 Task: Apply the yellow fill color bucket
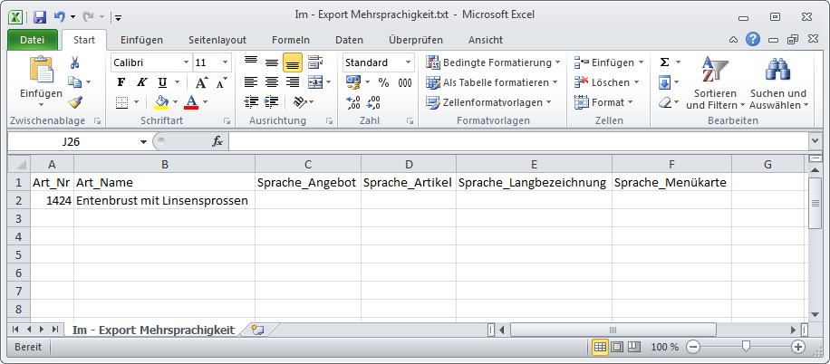161,102
